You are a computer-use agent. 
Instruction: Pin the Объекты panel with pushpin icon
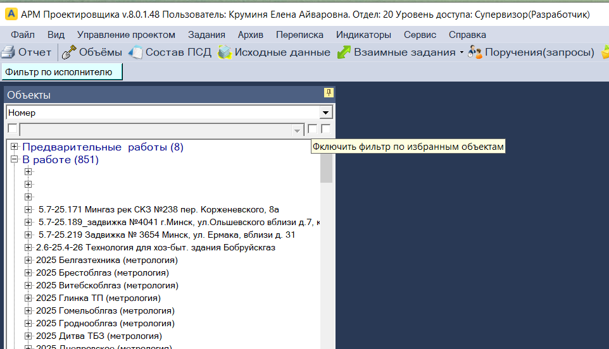[x=329, y=93]
